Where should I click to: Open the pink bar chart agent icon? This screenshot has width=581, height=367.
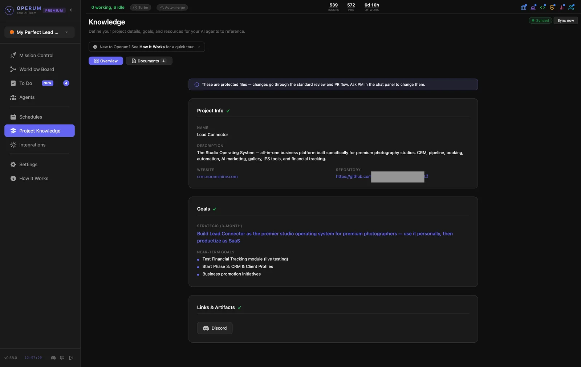[562, 7]
